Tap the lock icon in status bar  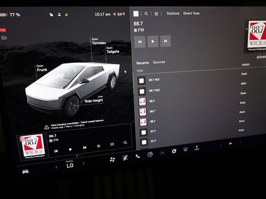coord(51,15)
